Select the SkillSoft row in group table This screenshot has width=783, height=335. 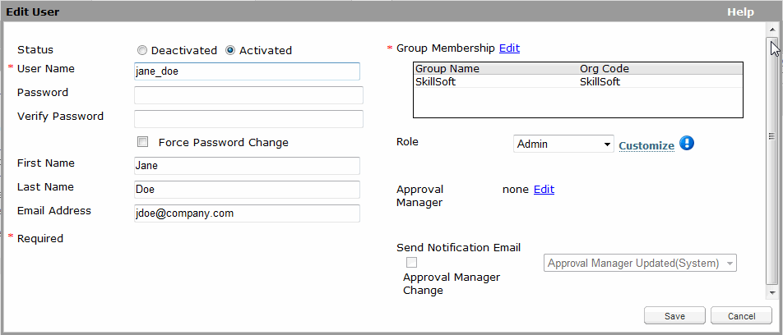click(x=578, y=82)
